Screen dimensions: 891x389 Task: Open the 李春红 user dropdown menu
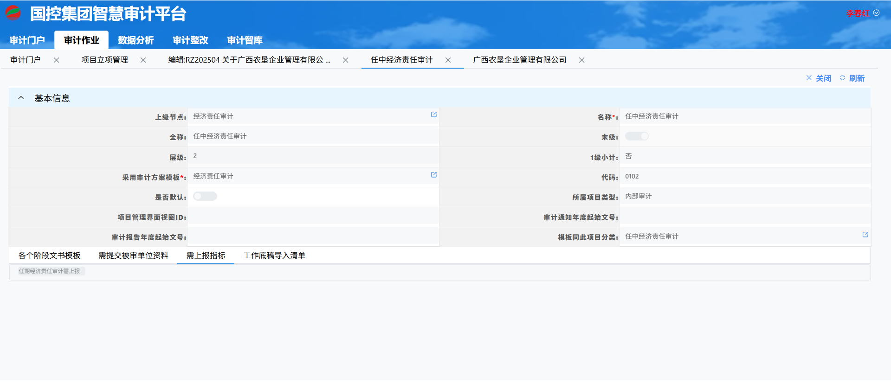(862, 13)
